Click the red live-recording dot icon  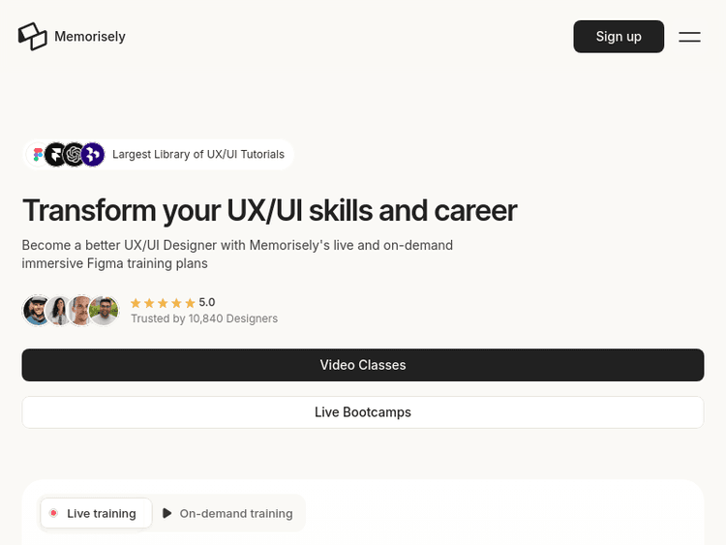(53, 514)
